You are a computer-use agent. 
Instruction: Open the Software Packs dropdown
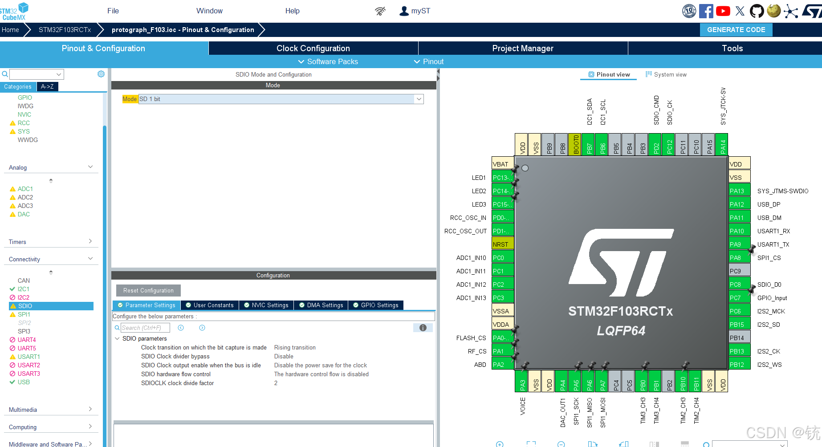point(328,61)
